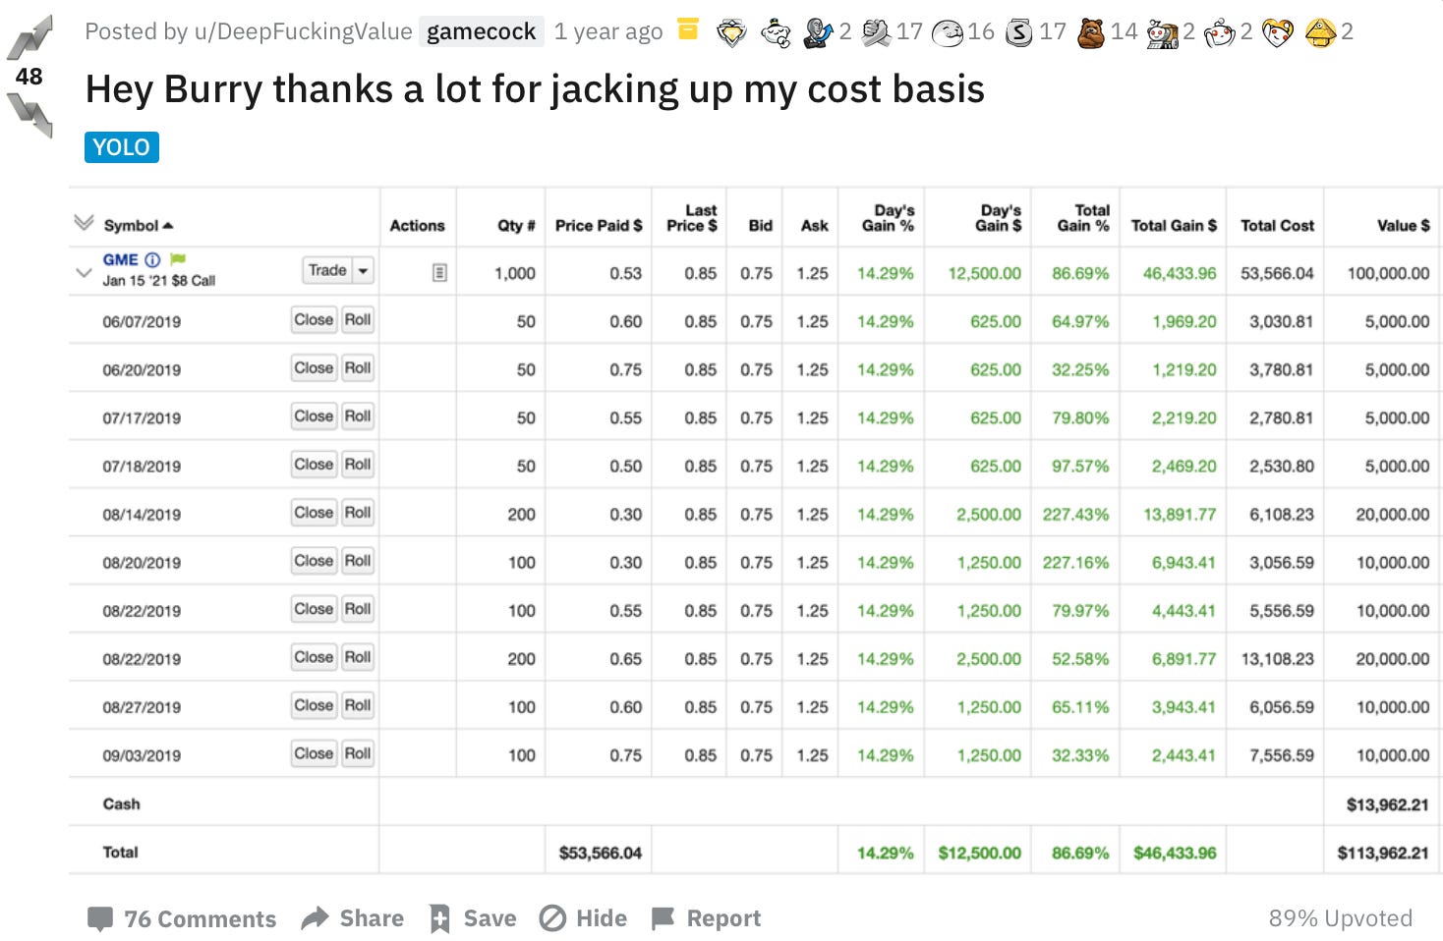This screenshot has width=1443, height=941.
Task: Sort by Total Cost column header
Action: coord(1277,225)
